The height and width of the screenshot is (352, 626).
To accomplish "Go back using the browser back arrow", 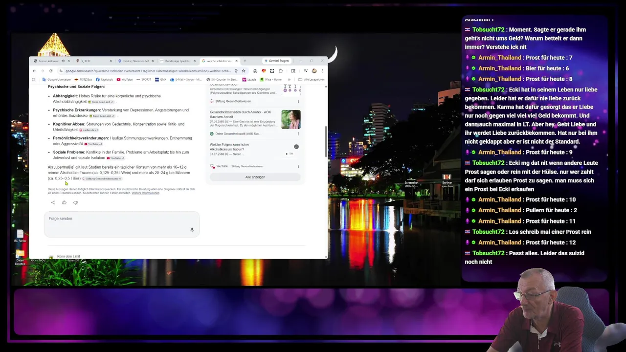I will pyautogui.click(x=34, y=71).
